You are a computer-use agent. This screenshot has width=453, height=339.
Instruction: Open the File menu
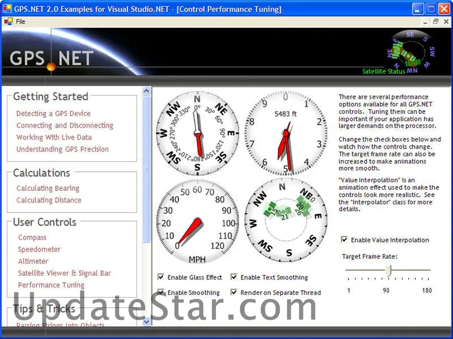pos(20,21)
